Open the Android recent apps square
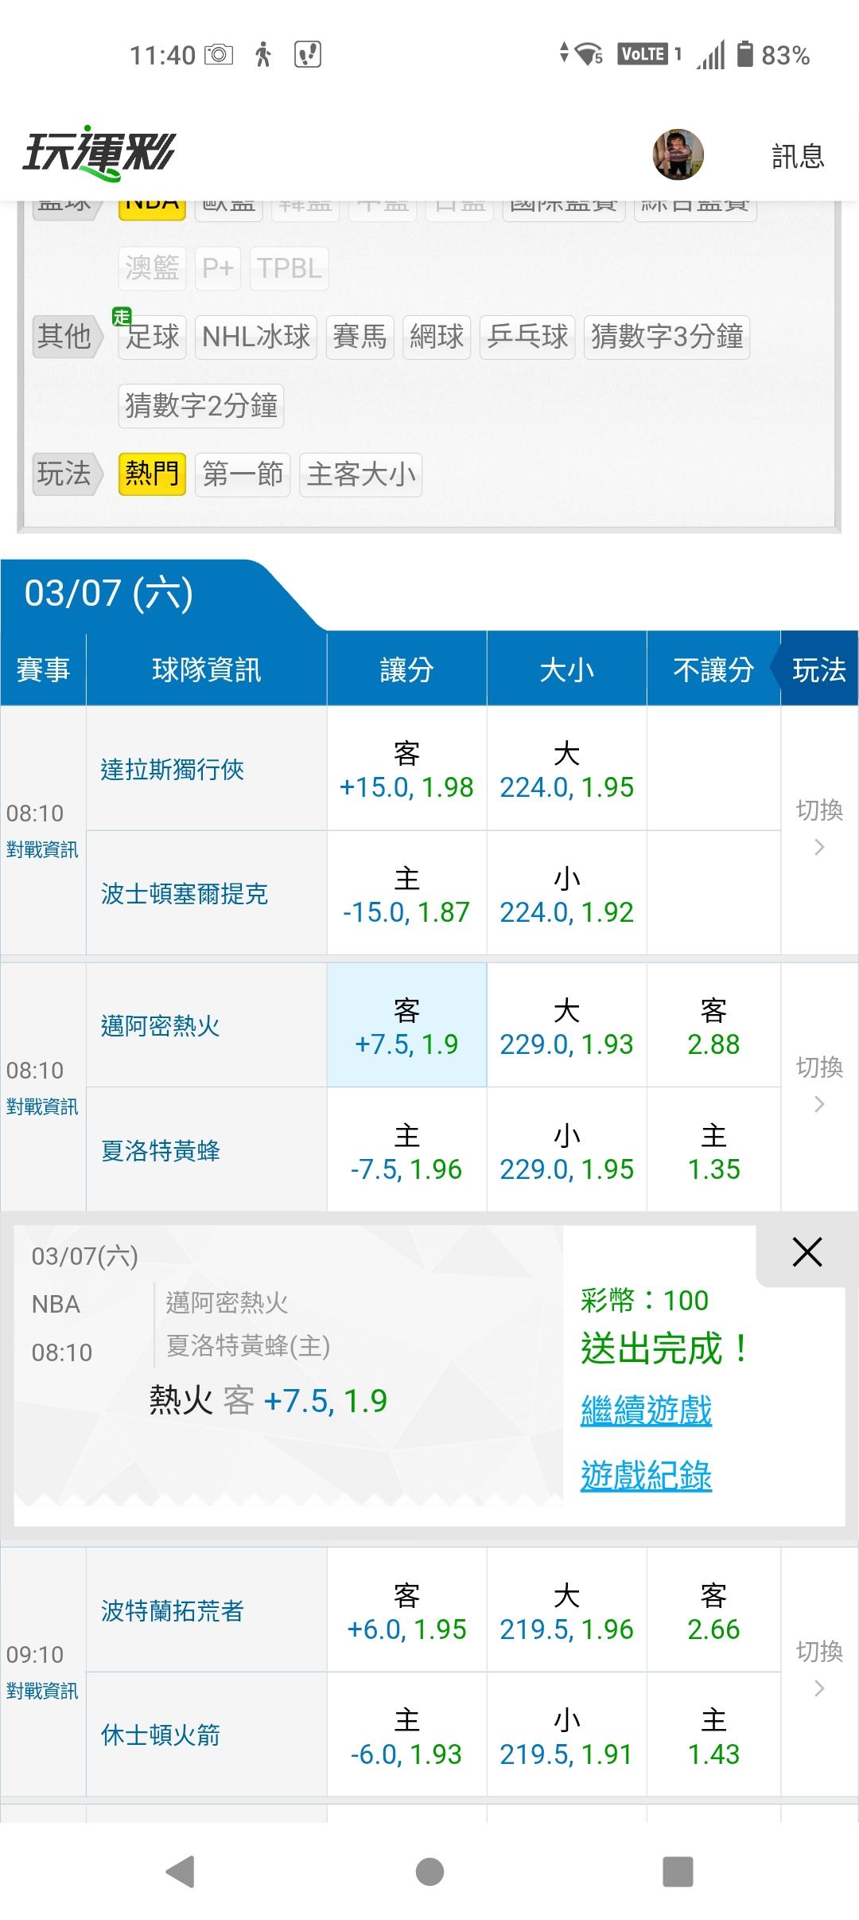This screenshot has height=1920, width=859. click(678, 1871)
